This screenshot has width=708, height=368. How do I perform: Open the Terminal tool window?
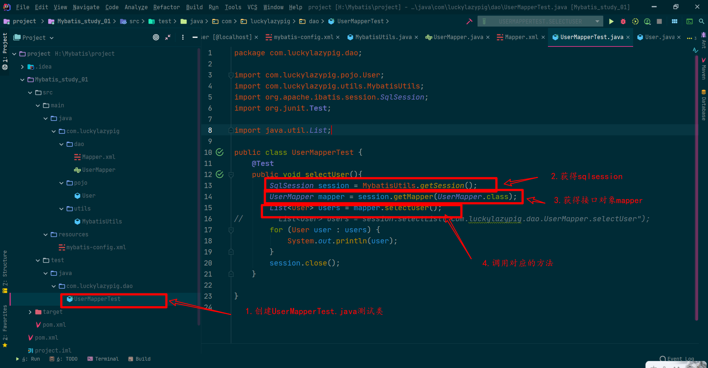tap(103, 359)
